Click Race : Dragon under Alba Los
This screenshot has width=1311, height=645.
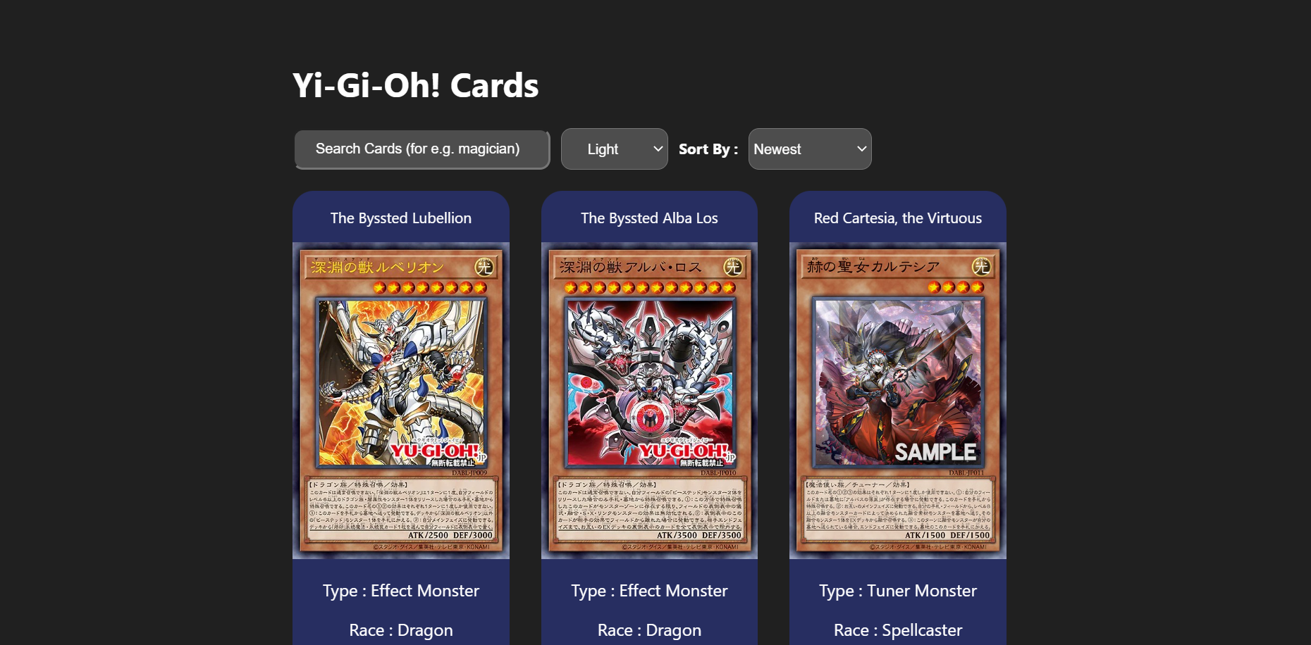pyautogui.click(x=649, y=630)
